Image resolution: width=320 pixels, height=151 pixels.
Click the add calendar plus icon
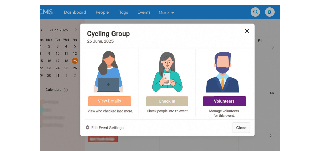tap(66, 90)
